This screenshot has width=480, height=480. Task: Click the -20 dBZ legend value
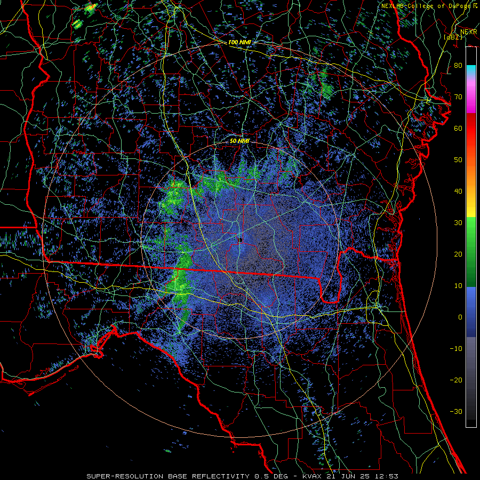point(456,380)
